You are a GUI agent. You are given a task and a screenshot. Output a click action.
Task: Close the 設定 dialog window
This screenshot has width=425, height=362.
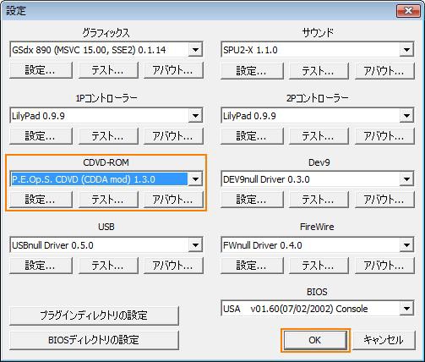(x=408, y=11)
